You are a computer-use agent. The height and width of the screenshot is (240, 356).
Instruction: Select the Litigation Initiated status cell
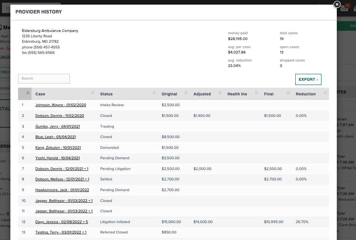(x=115, y=222)
